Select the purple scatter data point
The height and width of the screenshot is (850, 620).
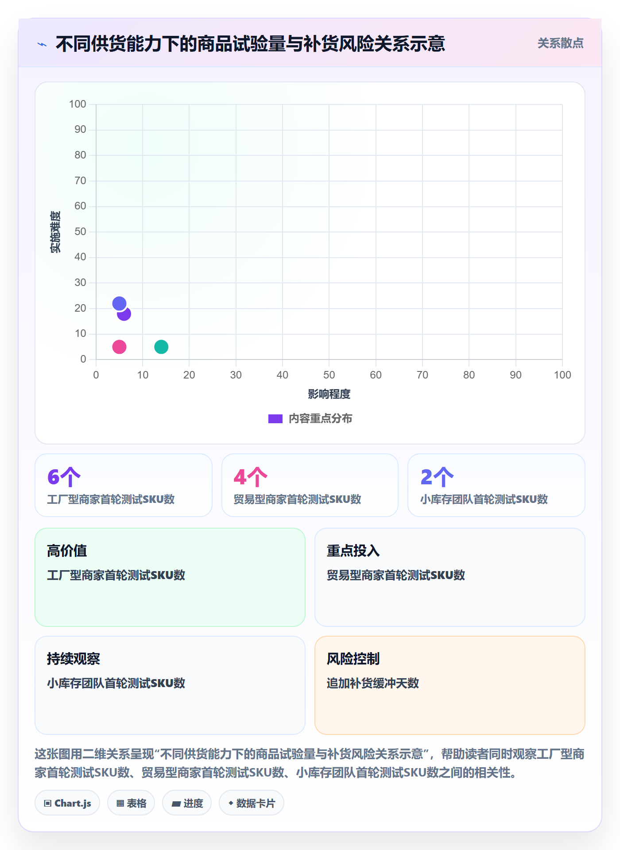tap(125, 315)
